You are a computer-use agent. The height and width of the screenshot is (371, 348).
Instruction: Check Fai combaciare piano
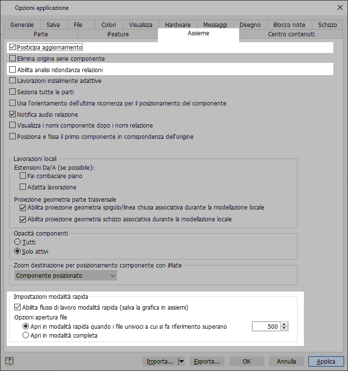[x=23, y=176]
